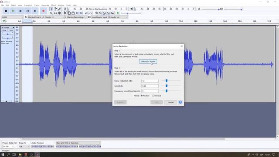Open the Snap-To Off dropdown

pyautogui.click(x=24, y=147)
